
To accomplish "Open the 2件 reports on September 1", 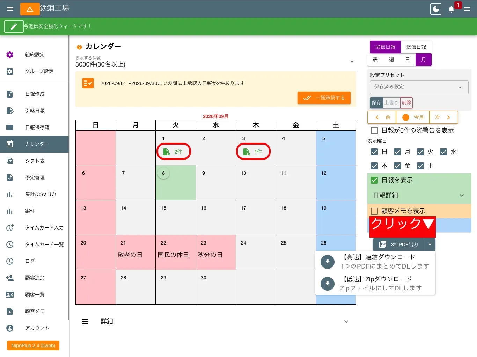I will coord(174,152).
